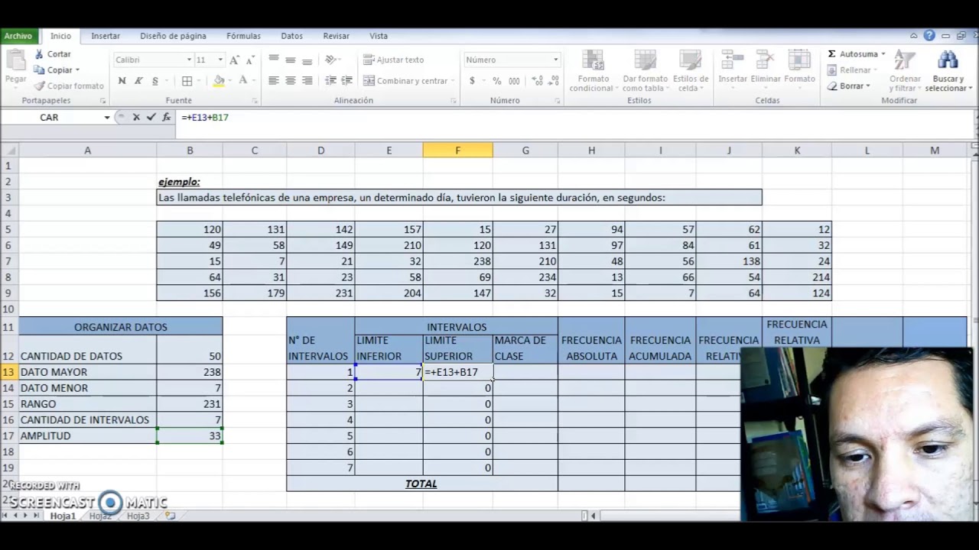Toggle bold N formatting
Image resolution: width=979 pixels, height=550 pixels.
coord(122,81)
